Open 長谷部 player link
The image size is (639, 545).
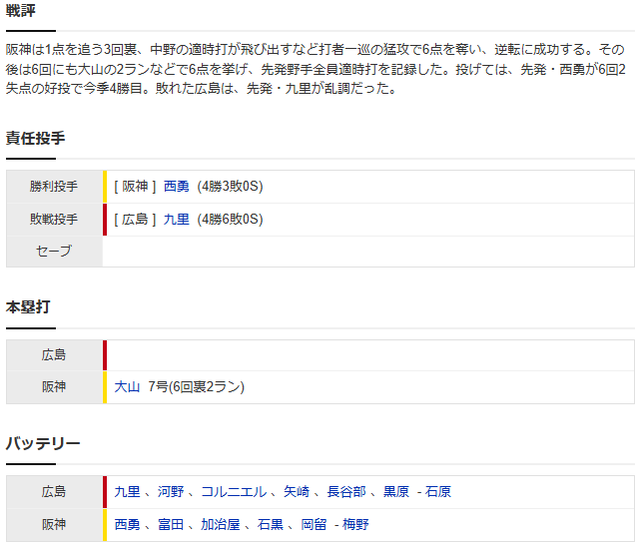click(x=346, y=492)
